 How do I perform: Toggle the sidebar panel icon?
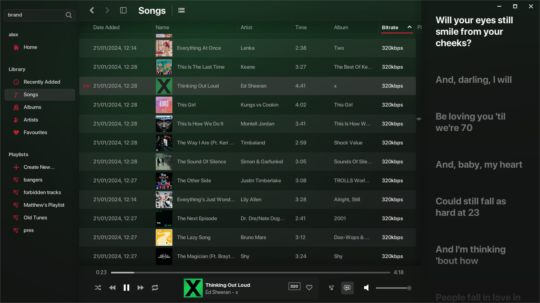[x=123, y=10]
